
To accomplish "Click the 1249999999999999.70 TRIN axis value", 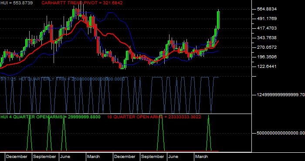I will click(281, 95).
